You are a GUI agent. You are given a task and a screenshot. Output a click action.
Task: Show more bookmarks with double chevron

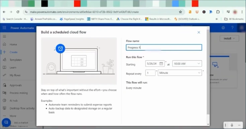217,19
